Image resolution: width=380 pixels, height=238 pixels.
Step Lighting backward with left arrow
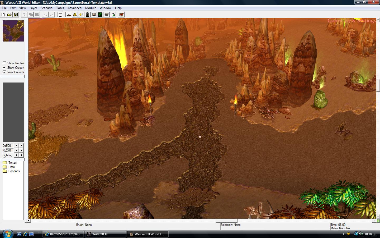pos(17,155)
